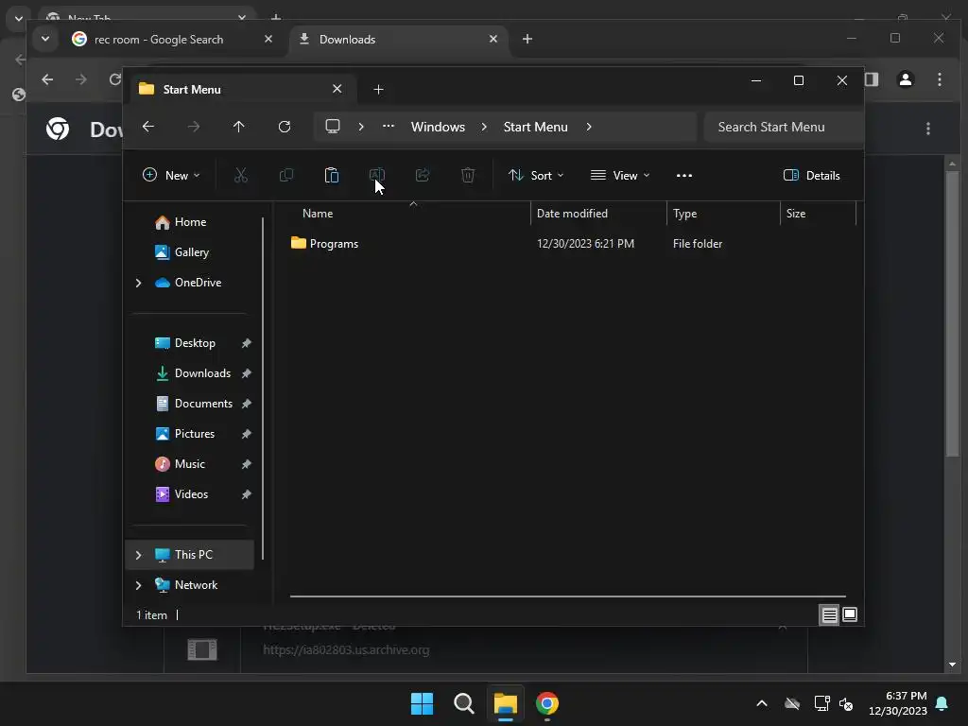Image resolution: width=968 pixels, height=726 pixels.
Task: Unpin Desktop using its pin icon
Action: pyautogui.click(x=247, y=343)
